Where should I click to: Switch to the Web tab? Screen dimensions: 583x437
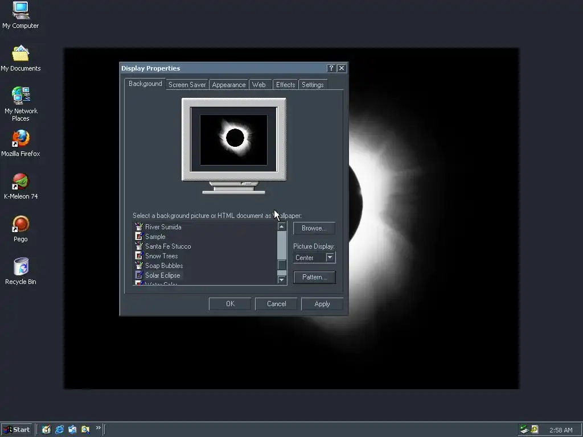click(259, 85)
